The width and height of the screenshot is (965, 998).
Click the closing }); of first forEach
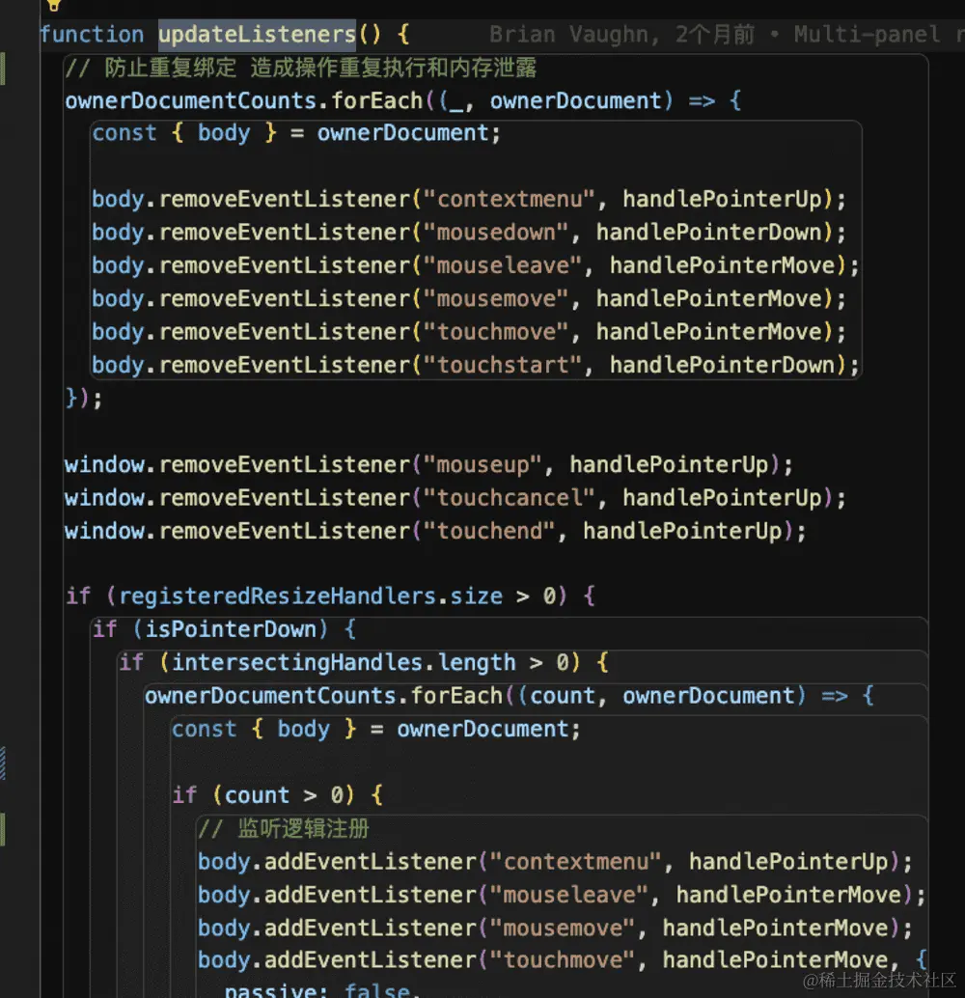83,399
